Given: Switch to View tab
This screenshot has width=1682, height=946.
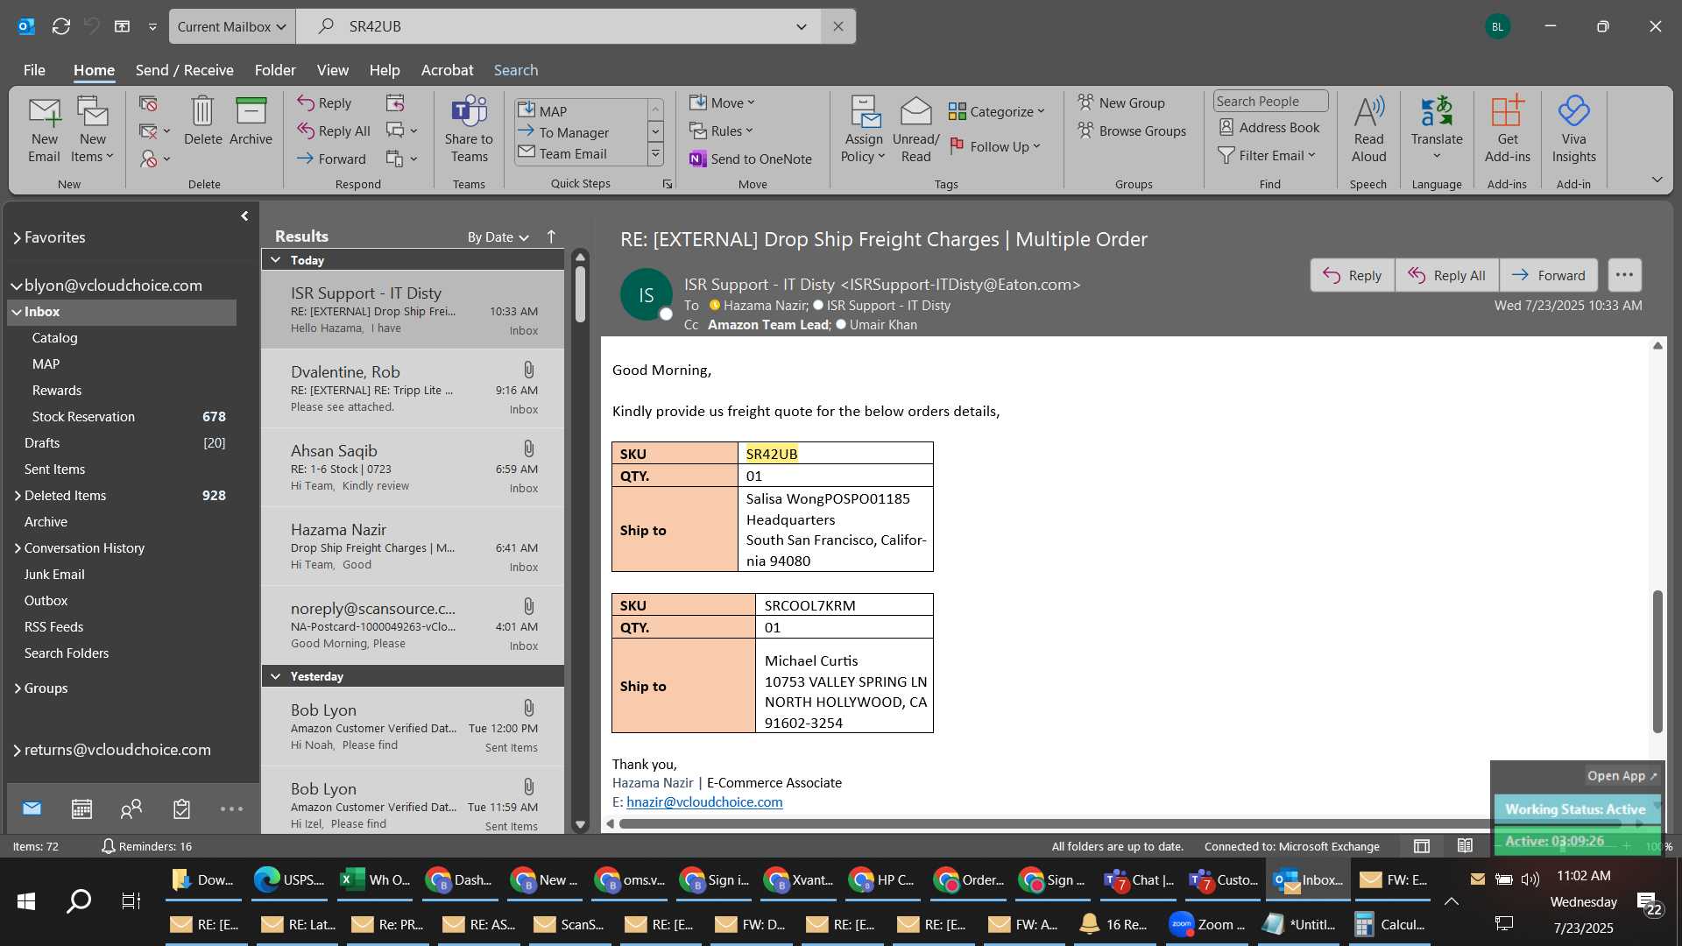Looking at the screenshot, I should pos(332,70).
